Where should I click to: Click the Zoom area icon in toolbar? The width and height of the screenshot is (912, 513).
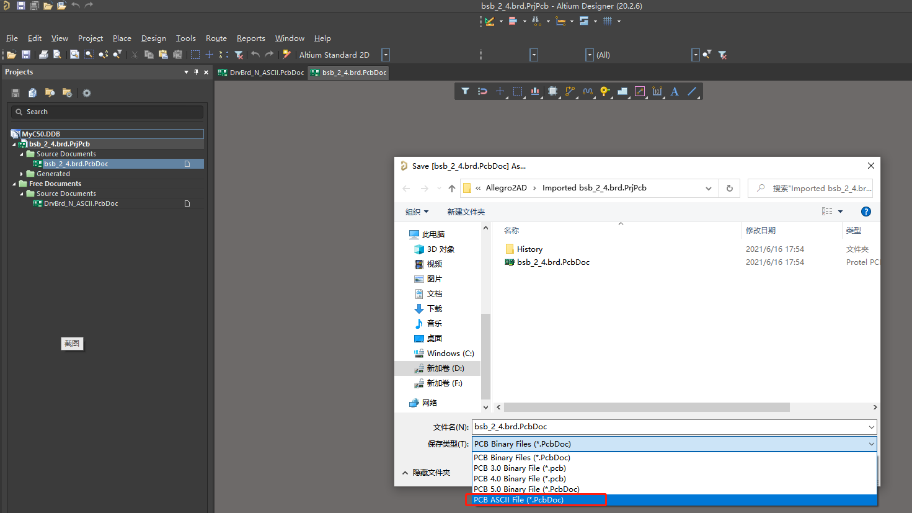point(89,55)
